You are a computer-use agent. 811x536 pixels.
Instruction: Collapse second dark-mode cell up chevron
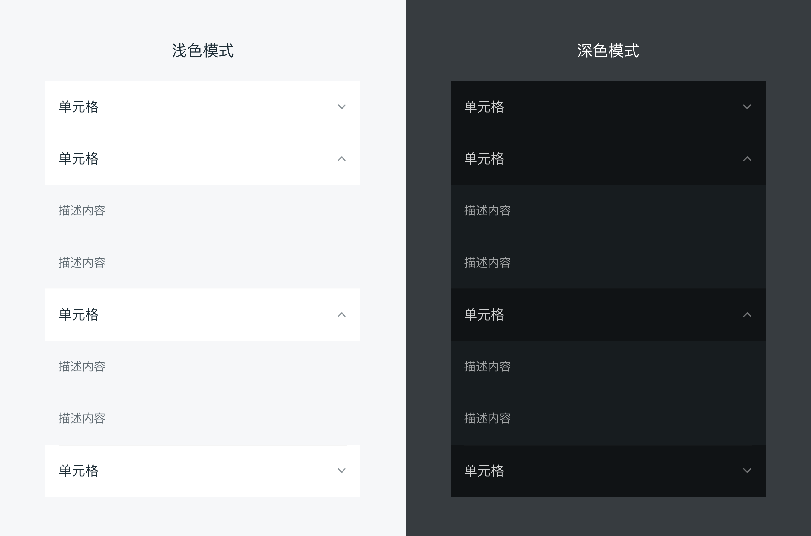[747, 159]
